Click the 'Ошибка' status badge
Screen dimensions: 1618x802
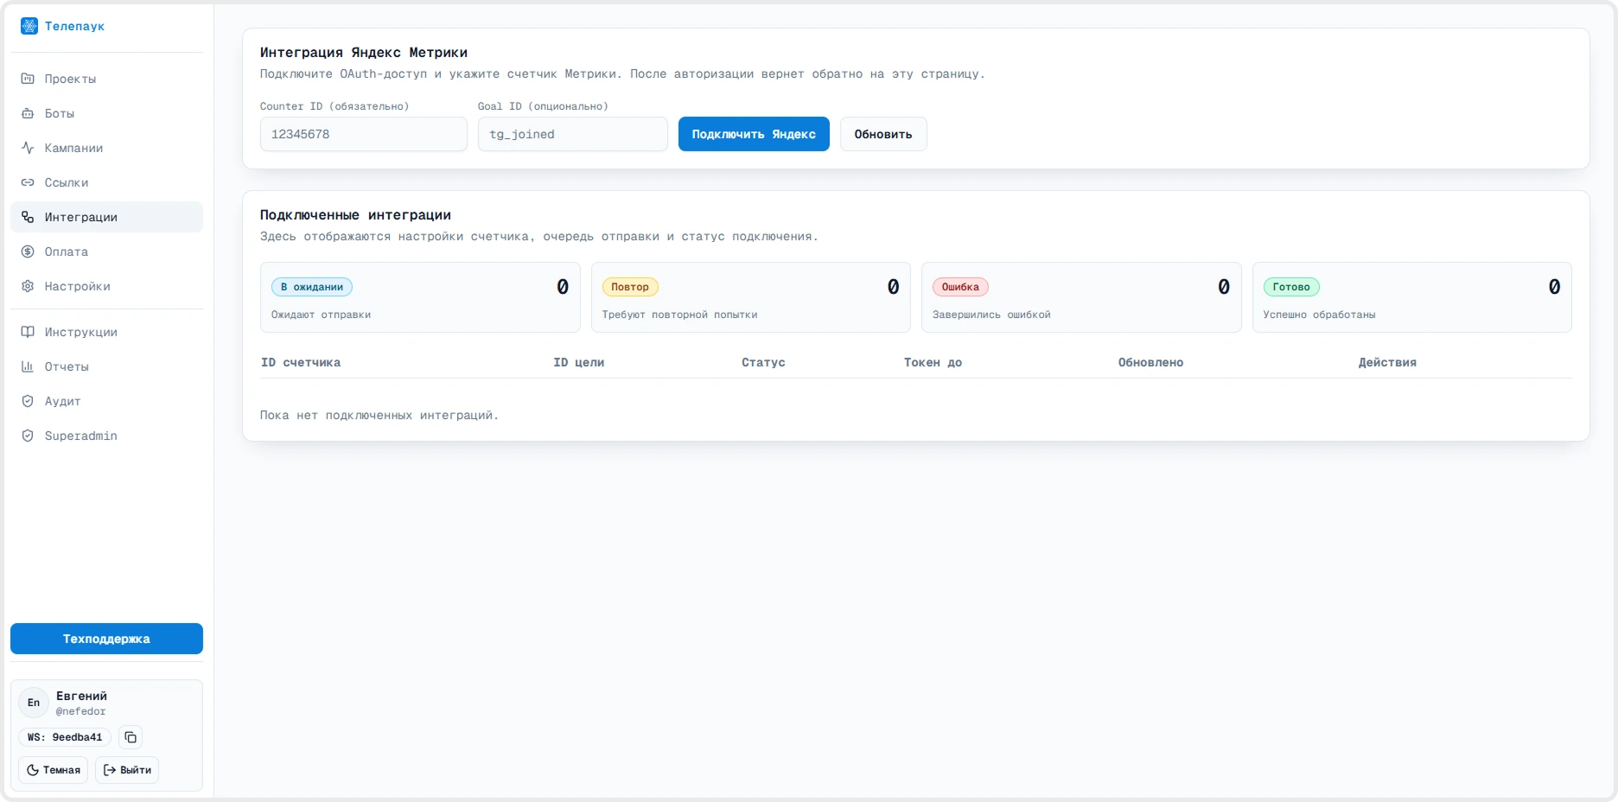tap(960, 287)
